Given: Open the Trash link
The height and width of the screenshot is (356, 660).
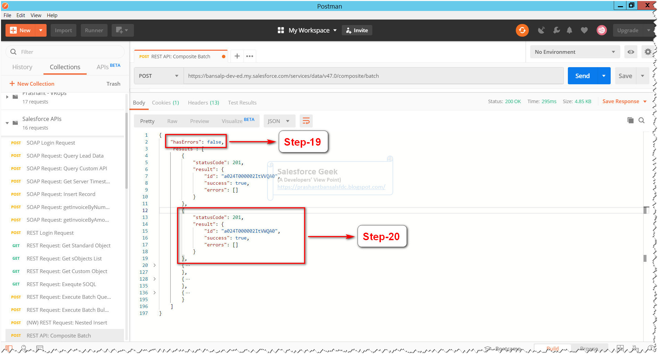Looking at the screenshot, I should [113, 84].
